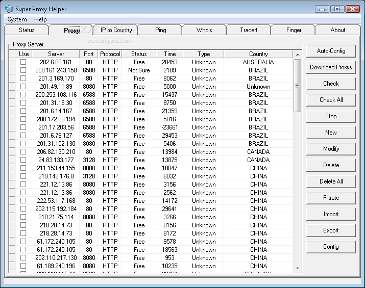Click the Modify button
The width and height of the screenshot is (365, 288).
click(331, 149)
